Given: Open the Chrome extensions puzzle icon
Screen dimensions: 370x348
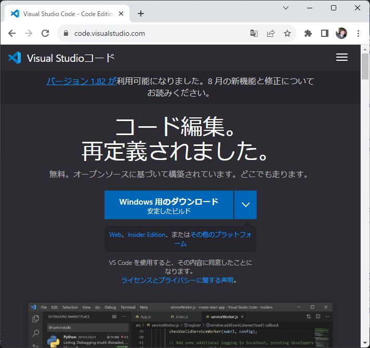Looking at the screenshot, I should pos(308,33).
